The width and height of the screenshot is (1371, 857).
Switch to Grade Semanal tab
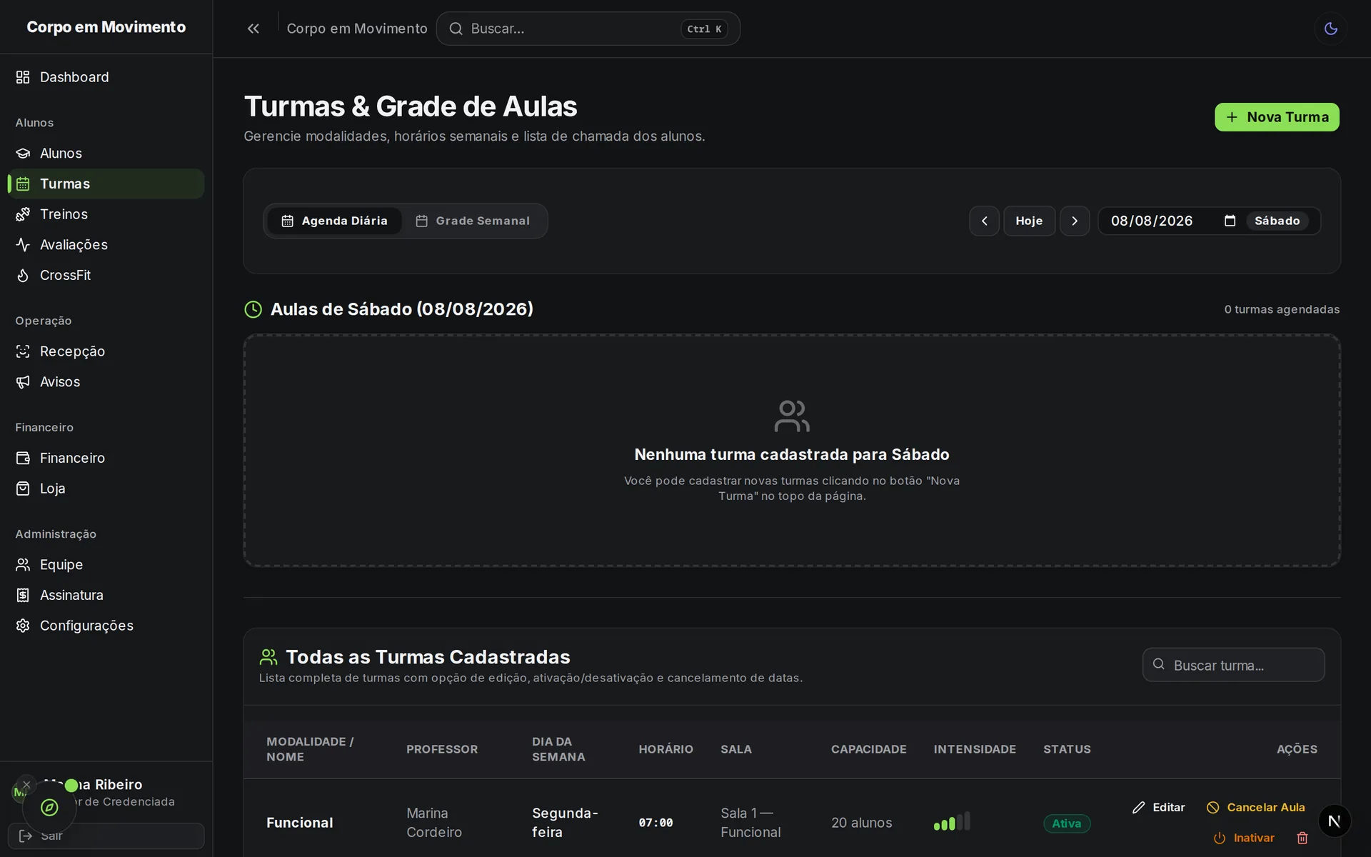pyautogui.click(x=473, y=221)
